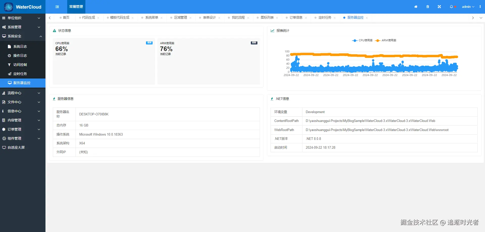
Task: Expand 单位组织 sidebar menu
Action: pos(23,18)
